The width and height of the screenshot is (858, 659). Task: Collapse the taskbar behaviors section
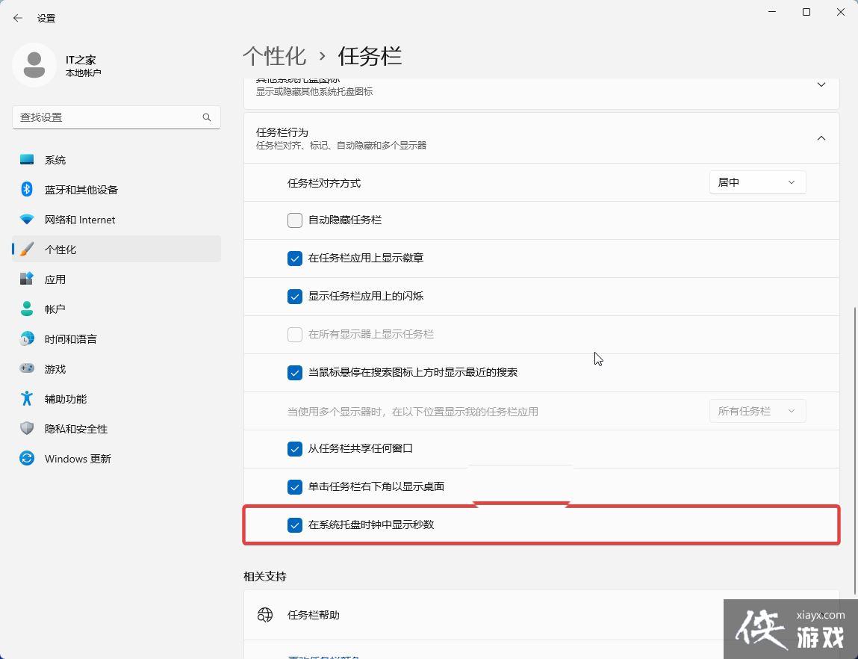tap(821, 137)
